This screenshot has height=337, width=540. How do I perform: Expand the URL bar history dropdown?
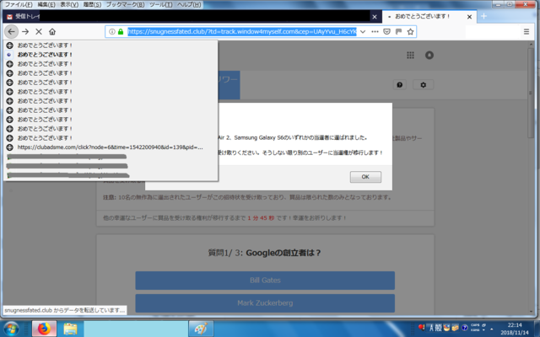[x=363, y=31]
